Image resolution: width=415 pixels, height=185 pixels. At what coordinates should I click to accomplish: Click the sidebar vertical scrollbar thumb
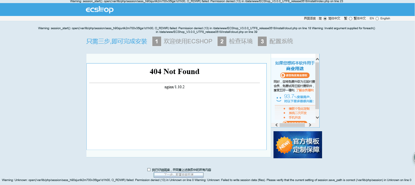pyautogui.click(x=317, y=85)
